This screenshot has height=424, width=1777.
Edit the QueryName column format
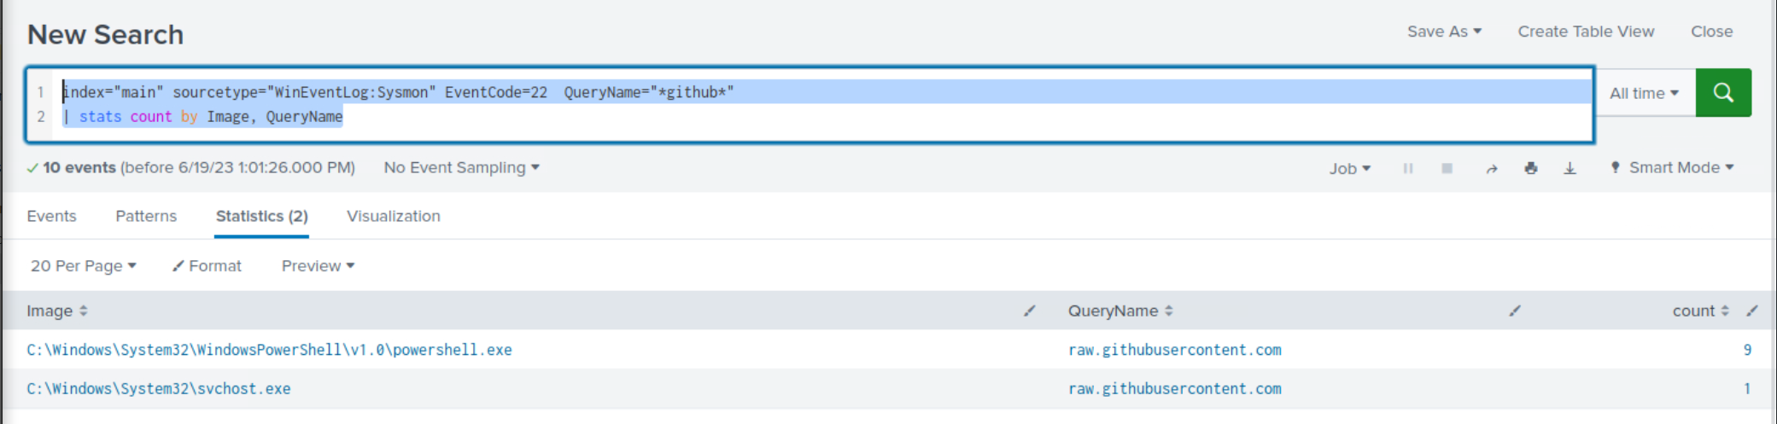(1514, 311)
